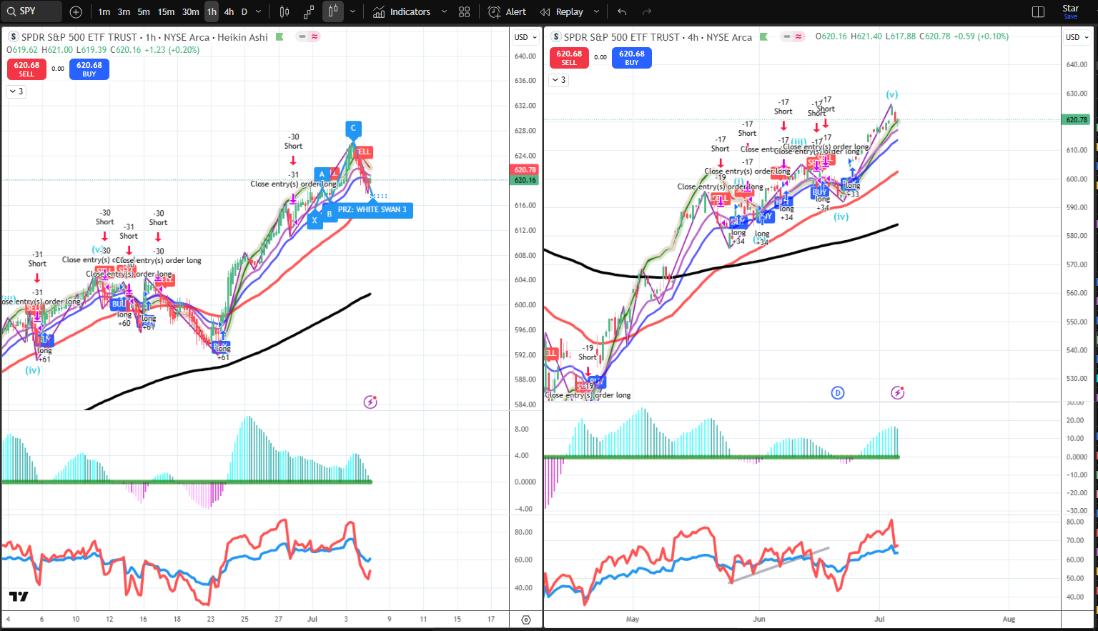Click the blue C harmonic pattern point label

coord(353,129)
